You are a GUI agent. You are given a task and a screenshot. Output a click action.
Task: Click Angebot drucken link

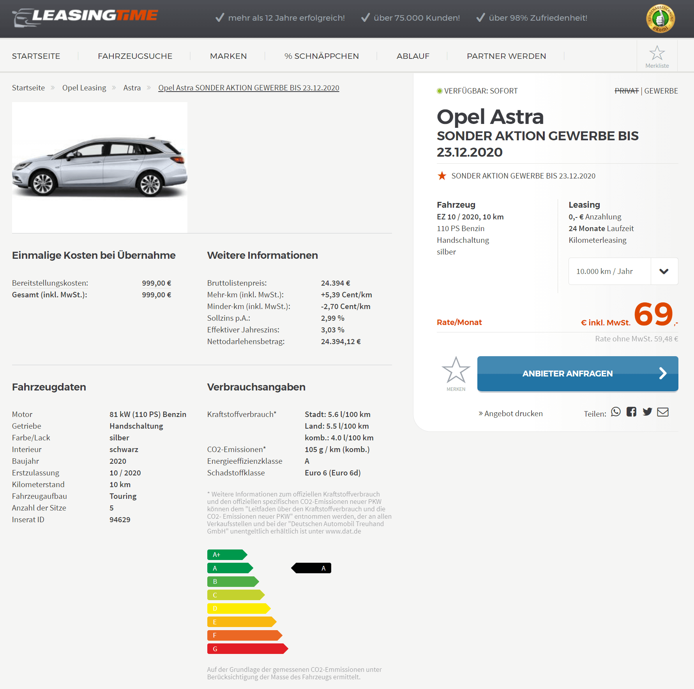point(510,413)
